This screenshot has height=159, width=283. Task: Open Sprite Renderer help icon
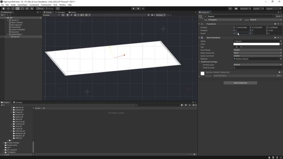(x=275, y=38)
